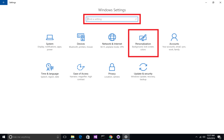Screen dimensions: 224x140
Task: Open Update & security settings
Action: [x=143, y=72]
